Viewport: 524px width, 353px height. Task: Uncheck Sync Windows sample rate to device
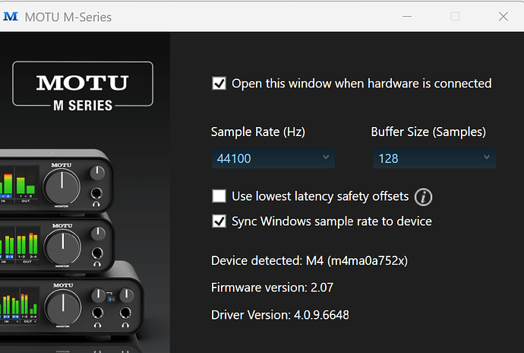(219, 221)
